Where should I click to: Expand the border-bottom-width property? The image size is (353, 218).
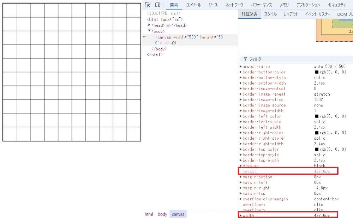tap(240, 83)
